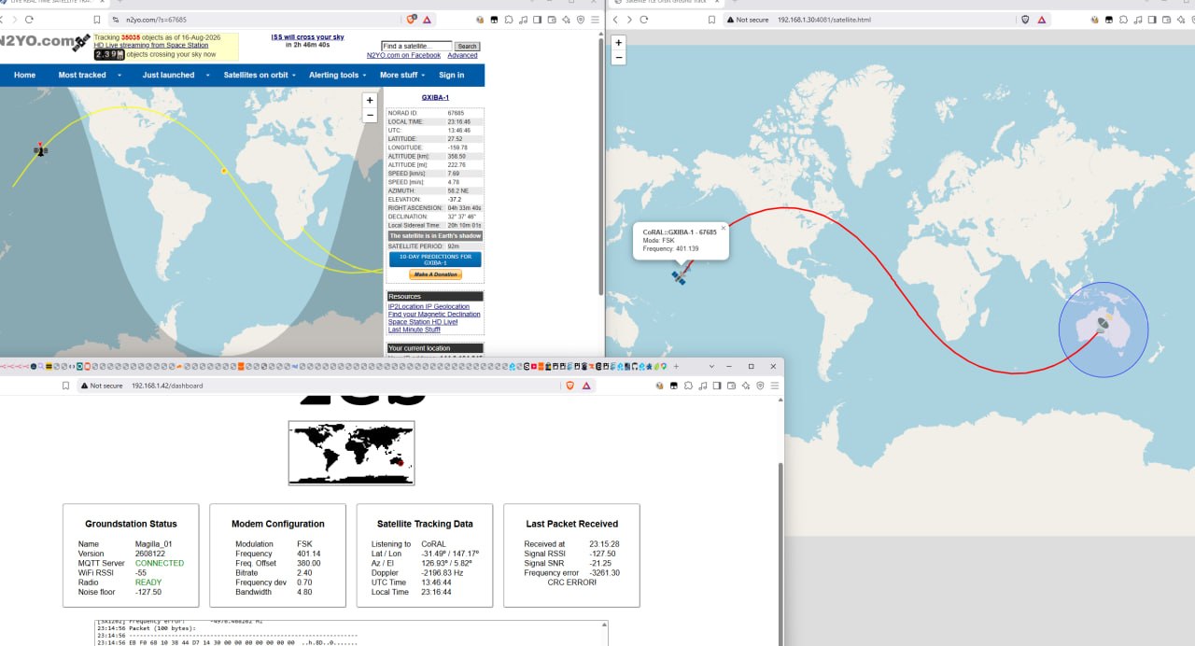Click the NORAD ID value 67685
The width and height of the screenshot is (1195, 646).
click(x=456, y=113)
